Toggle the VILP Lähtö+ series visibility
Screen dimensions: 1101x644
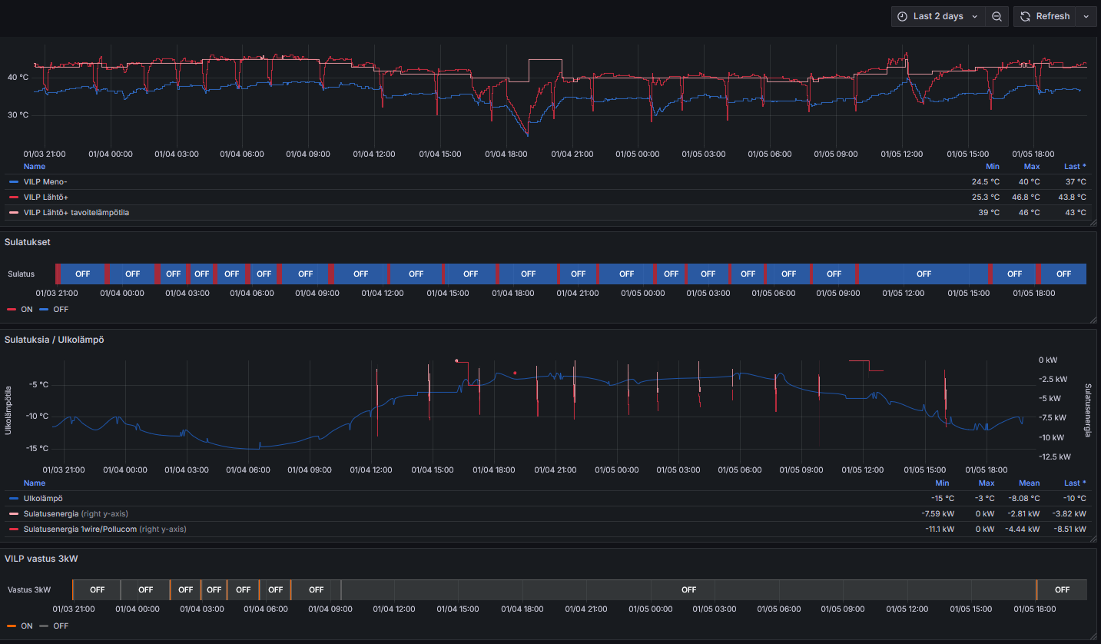coord(46,198)
